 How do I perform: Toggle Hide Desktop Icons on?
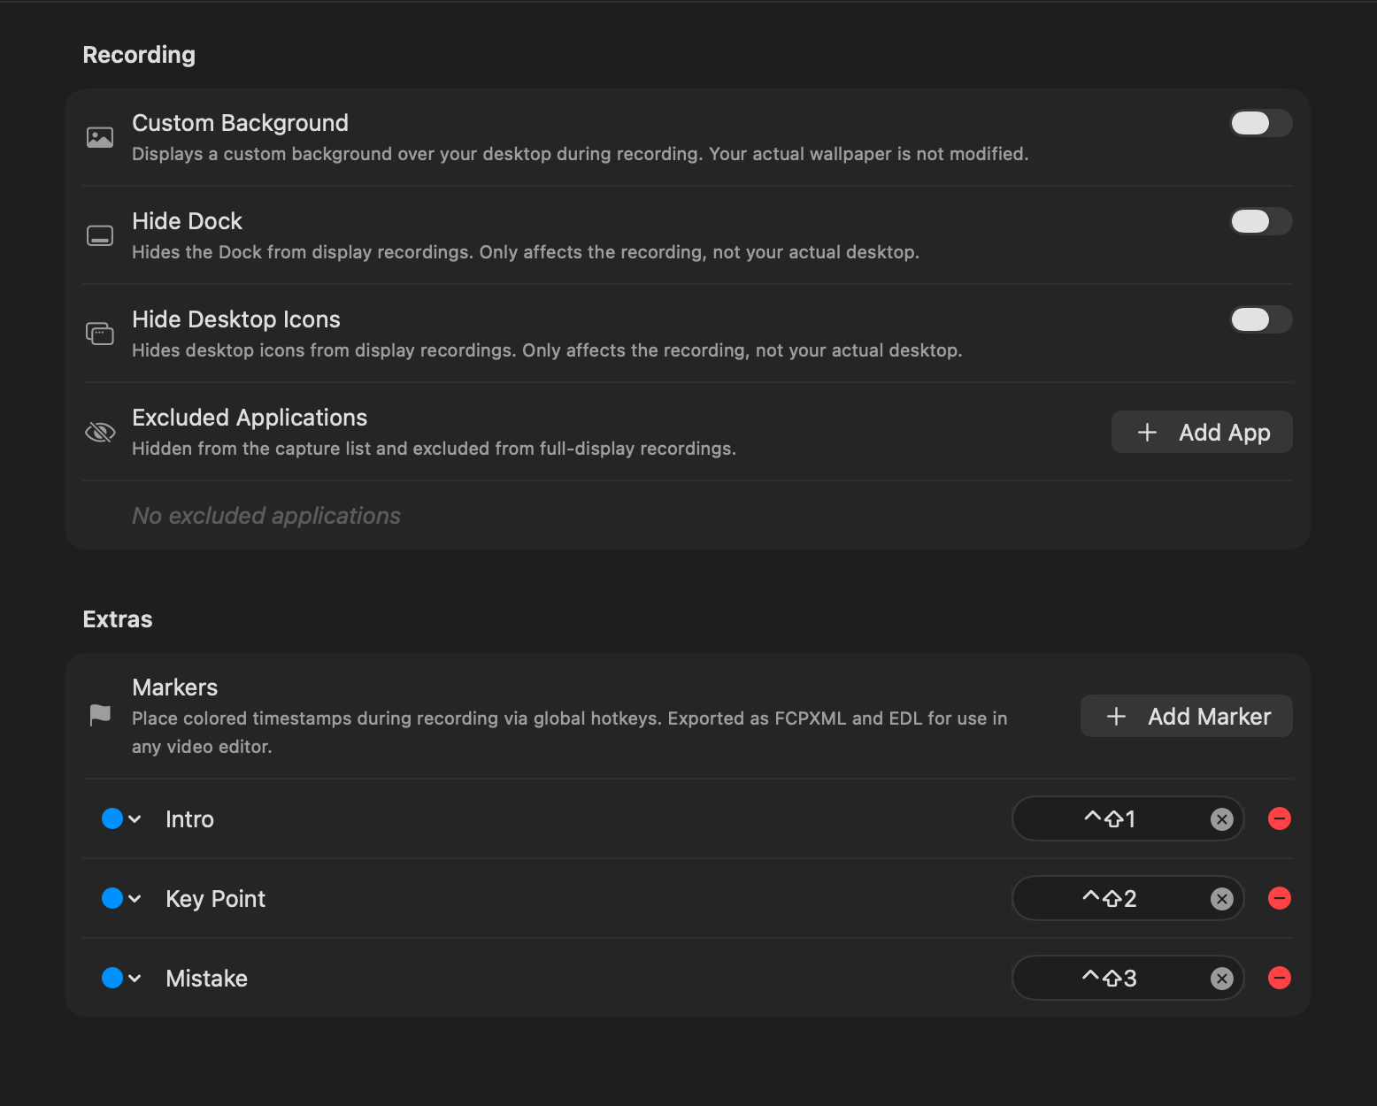(1261, 319)
